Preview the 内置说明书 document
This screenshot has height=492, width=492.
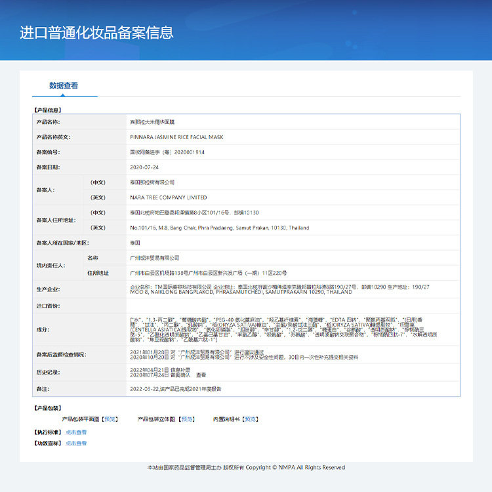250,419
